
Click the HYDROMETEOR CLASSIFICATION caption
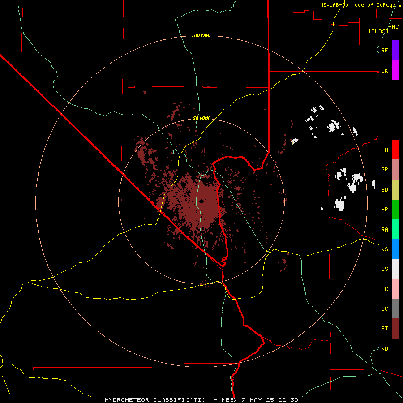(x=157, y=400)
